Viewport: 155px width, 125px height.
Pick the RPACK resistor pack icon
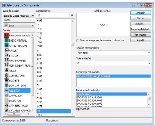[x=7, y=50]
